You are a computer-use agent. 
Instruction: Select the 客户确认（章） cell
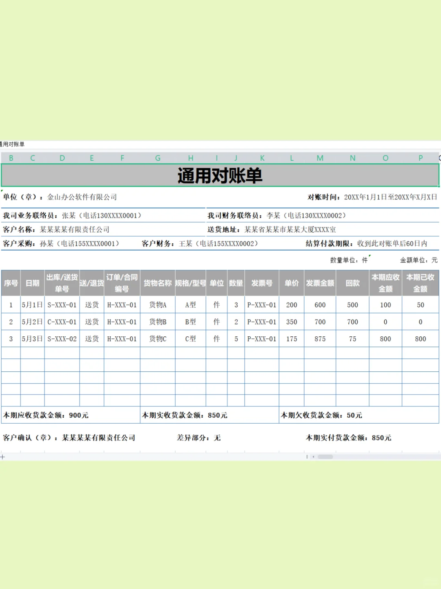[69, 438]
